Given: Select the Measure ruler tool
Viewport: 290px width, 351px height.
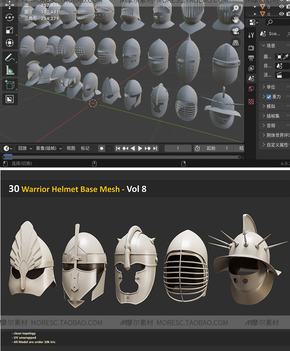Looking at the screenshot, I should [10, 70].
